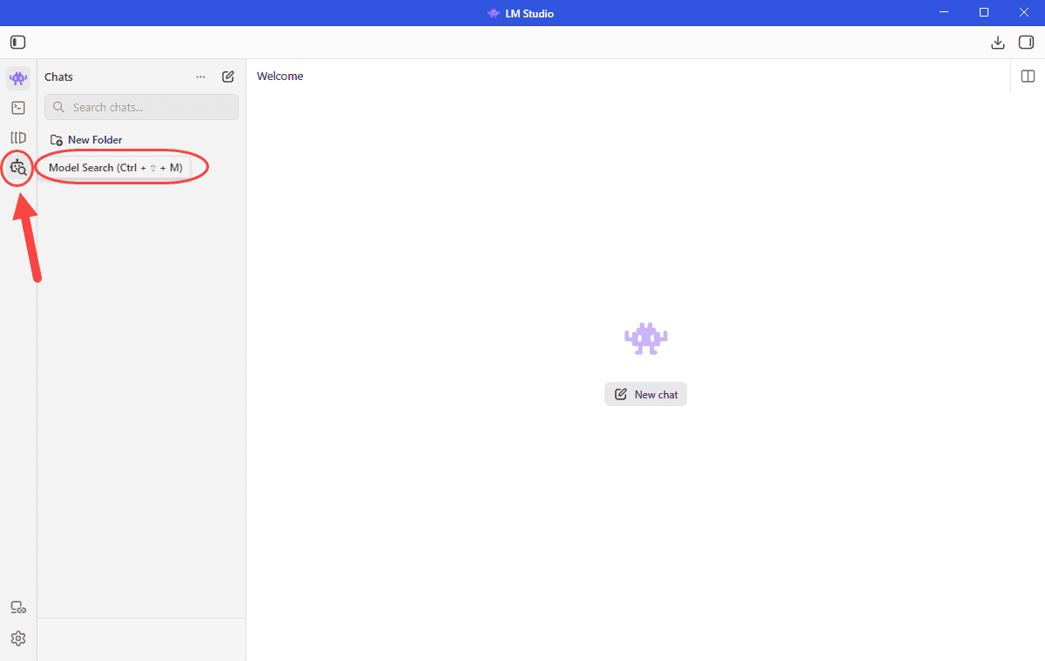The image size is (1045, 661).
Task: Open Model Search from the sidebar
Action: pyautogui.click(x=18, y=168)
